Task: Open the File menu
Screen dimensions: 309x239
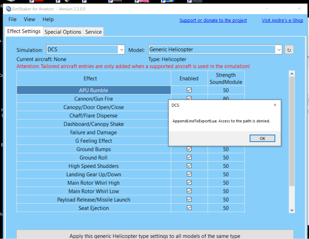Action: click(12, 19)
